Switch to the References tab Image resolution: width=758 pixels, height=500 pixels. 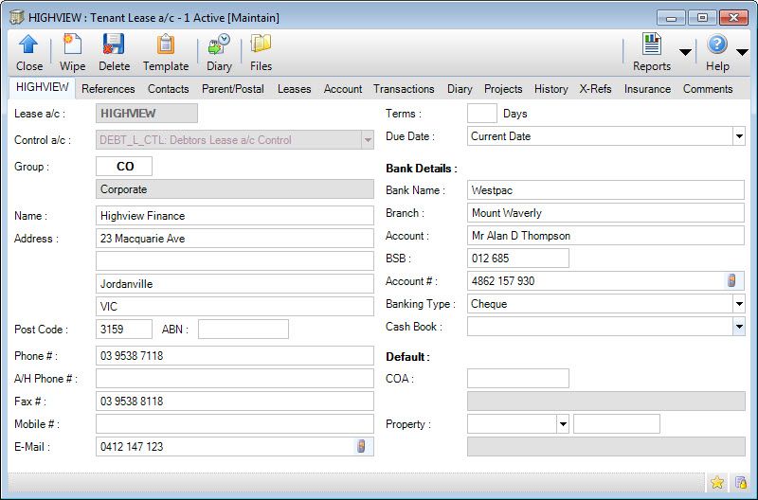[x=108, y=89]
